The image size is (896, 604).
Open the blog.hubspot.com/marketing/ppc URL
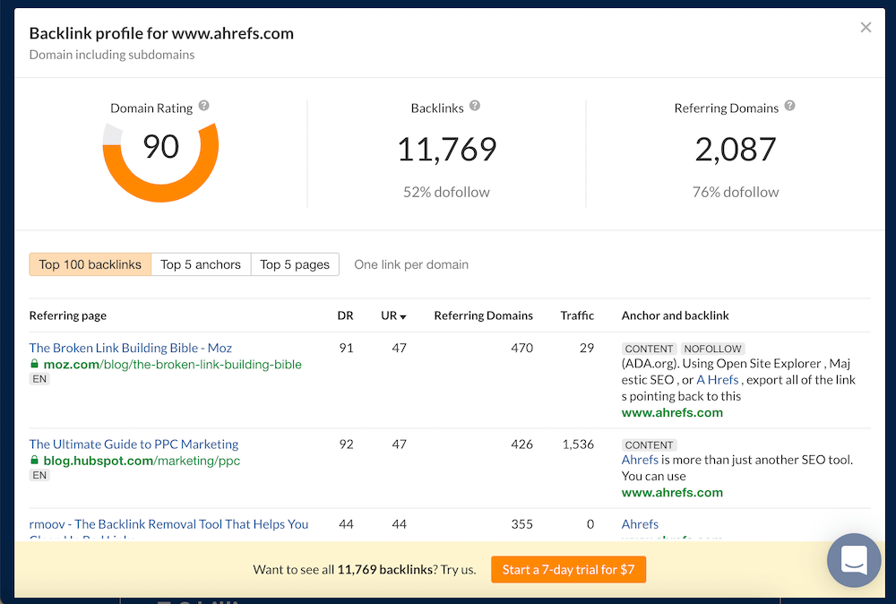142,461
